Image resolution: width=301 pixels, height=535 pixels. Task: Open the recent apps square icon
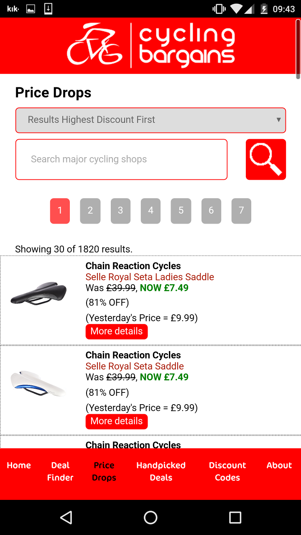point(235,517)
